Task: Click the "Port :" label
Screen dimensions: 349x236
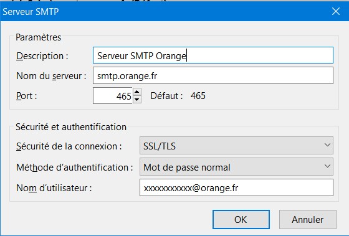Action: coord(26,96)
